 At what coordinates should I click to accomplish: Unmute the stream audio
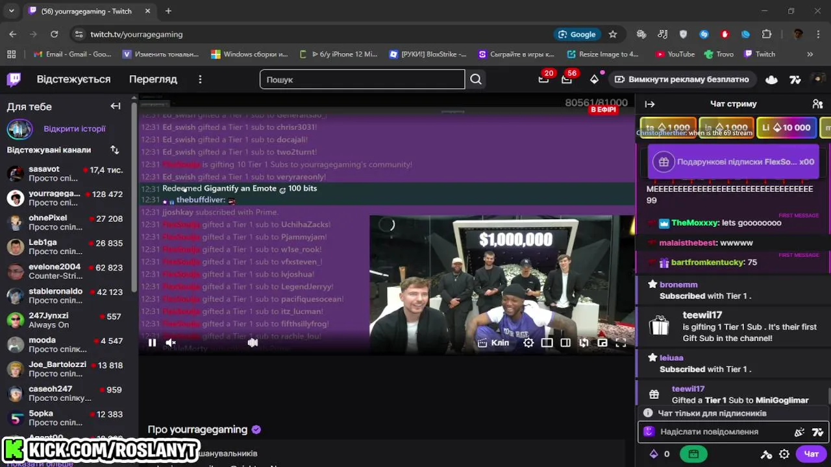(171, 342)
